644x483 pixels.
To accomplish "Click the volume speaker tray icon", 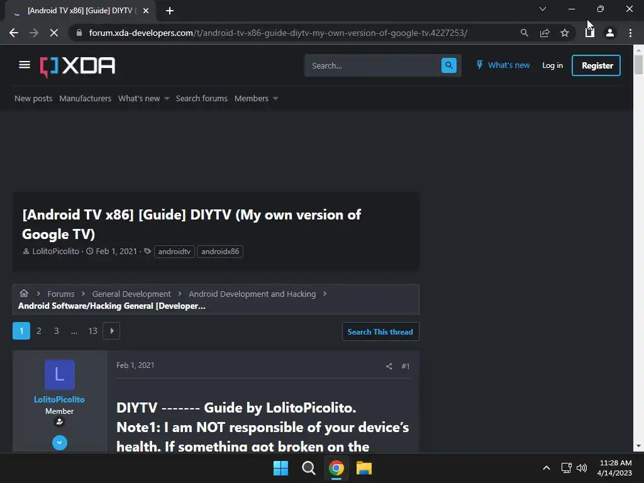I will (582, 468).
